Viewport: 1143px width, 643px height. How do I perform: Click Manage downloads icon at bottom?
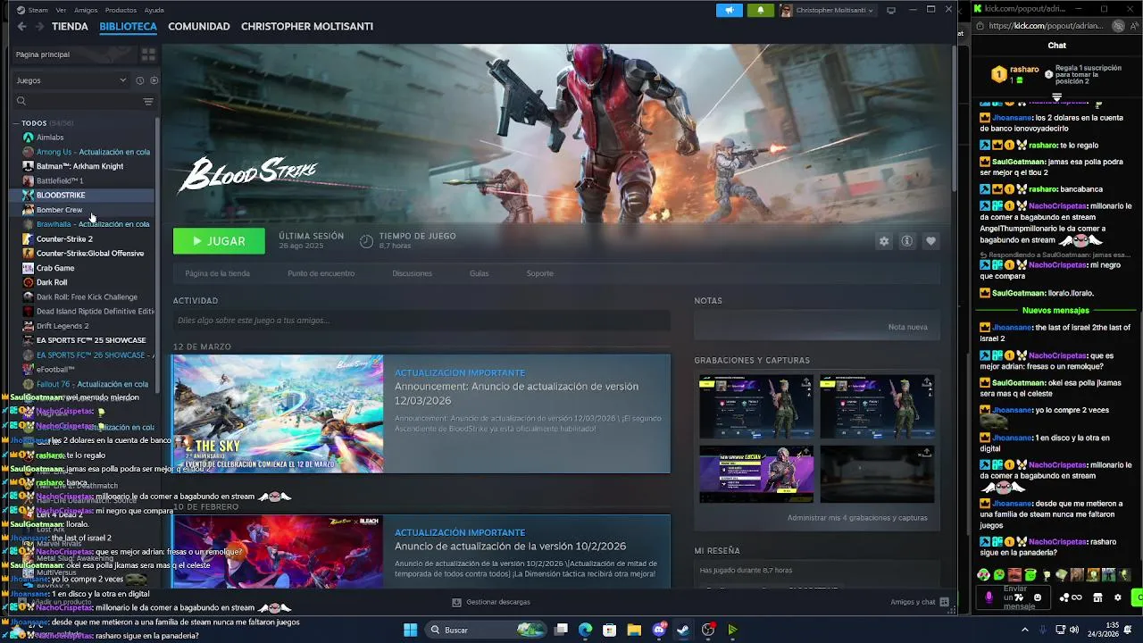456,602
